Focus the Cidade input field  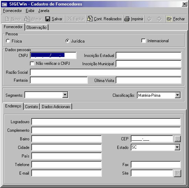pos(67,147)
